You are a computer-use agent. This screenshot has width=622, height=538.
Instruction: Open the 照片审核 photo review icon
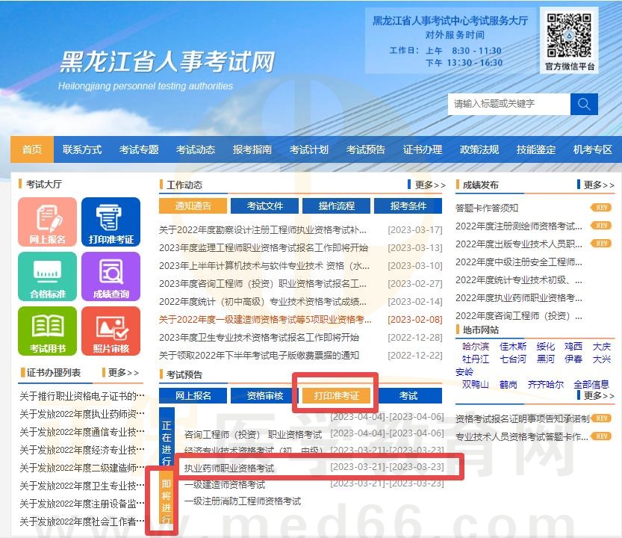coord(111,331)
